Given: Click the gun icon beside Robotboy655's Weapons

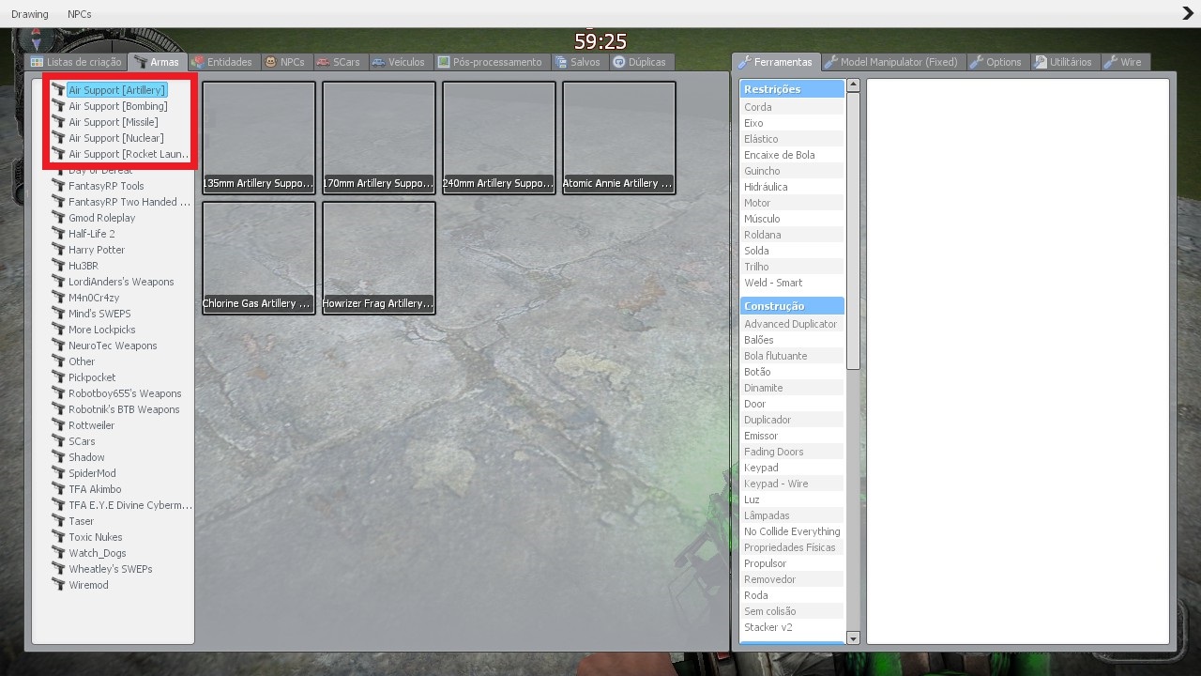Looking at the screenshot, I should point(58,393).
